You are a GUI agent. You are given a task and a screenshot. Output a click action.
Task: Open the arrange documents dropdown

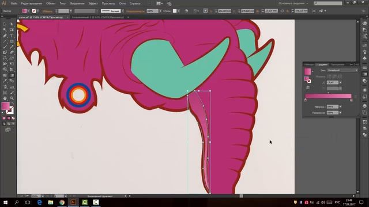pyautogui.click(x=160, y=3)
